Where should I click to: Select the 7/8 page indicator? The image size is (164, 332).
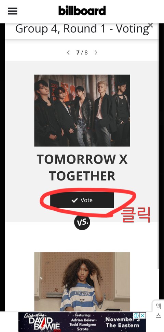point(82,52)
